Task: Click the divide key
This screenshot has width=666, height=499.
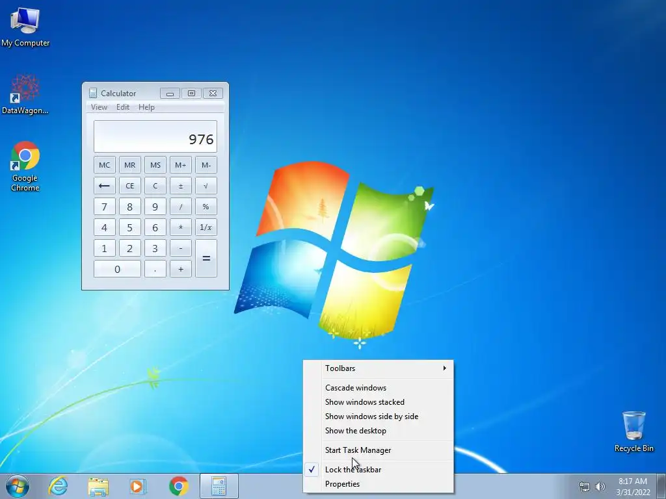Action: point(181,207)
